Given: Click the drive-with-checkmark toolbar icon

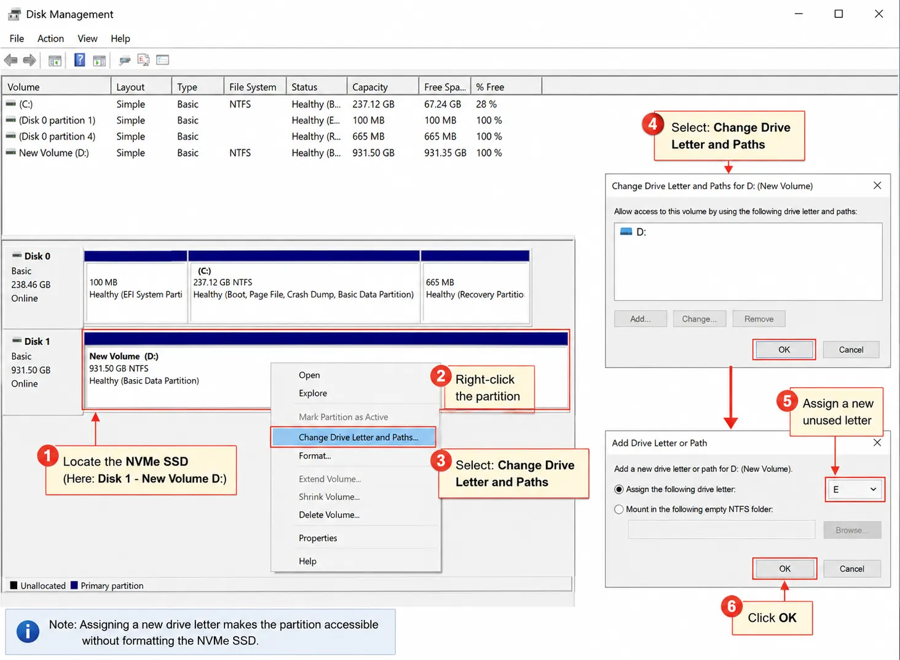Looking at the screenshot, I should pyautogui.click(x=124, y=60).
